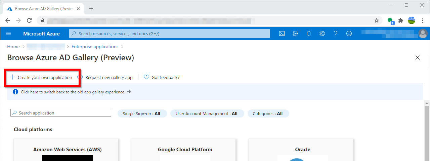Click the address bar lock icon

pos(43,20)
